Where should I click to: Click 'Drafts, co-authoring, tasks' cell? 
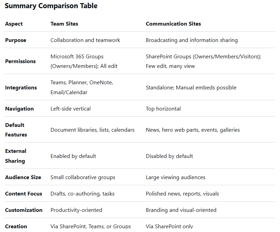point(83,194)
